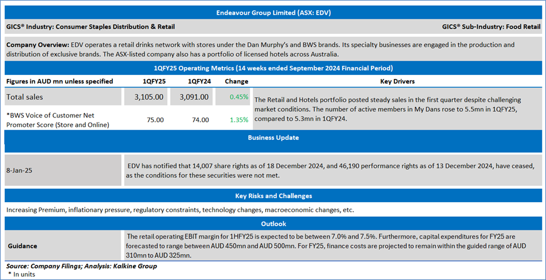Click the retail operating EBIT margin guidance paragraph
546x280 pixels.
(x=327, y=246)
